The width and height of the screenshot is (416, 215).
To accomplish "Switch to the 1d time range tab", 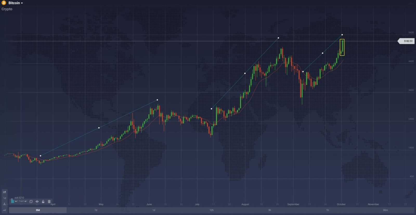I will click(154, 210).
